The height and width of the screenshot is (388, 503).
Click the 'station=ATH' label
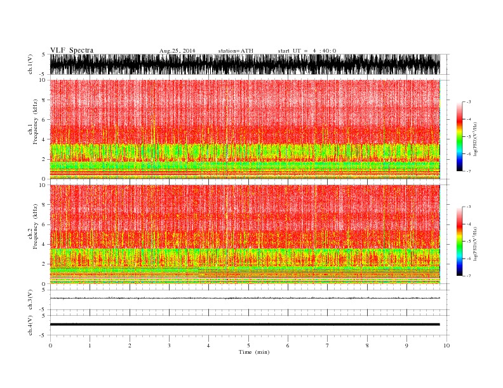tap(236, 51)
